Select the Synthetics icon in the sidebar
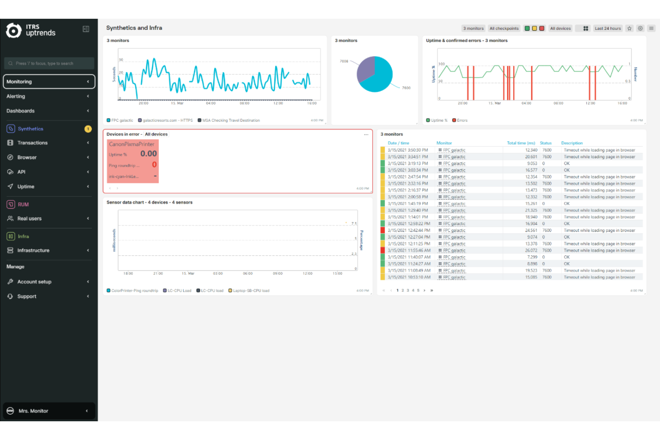This screenshot has width=660, height=440. click(10, 128)
